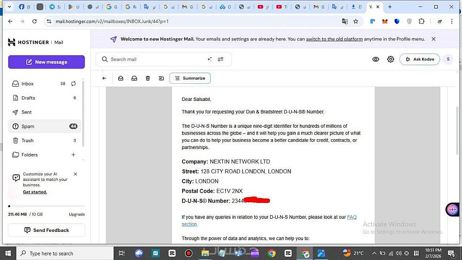Open the browser extensions puzzle icon
462x260 pixels.
coord(422,21)
